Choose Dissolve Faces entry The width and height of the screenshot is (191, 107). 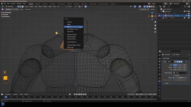[x=74, y=39]
